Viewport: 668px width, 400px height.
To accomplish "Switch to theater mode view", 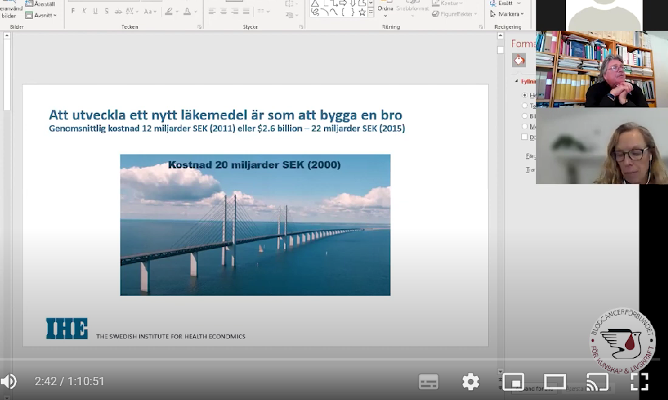I will click(x=555, y=382).
